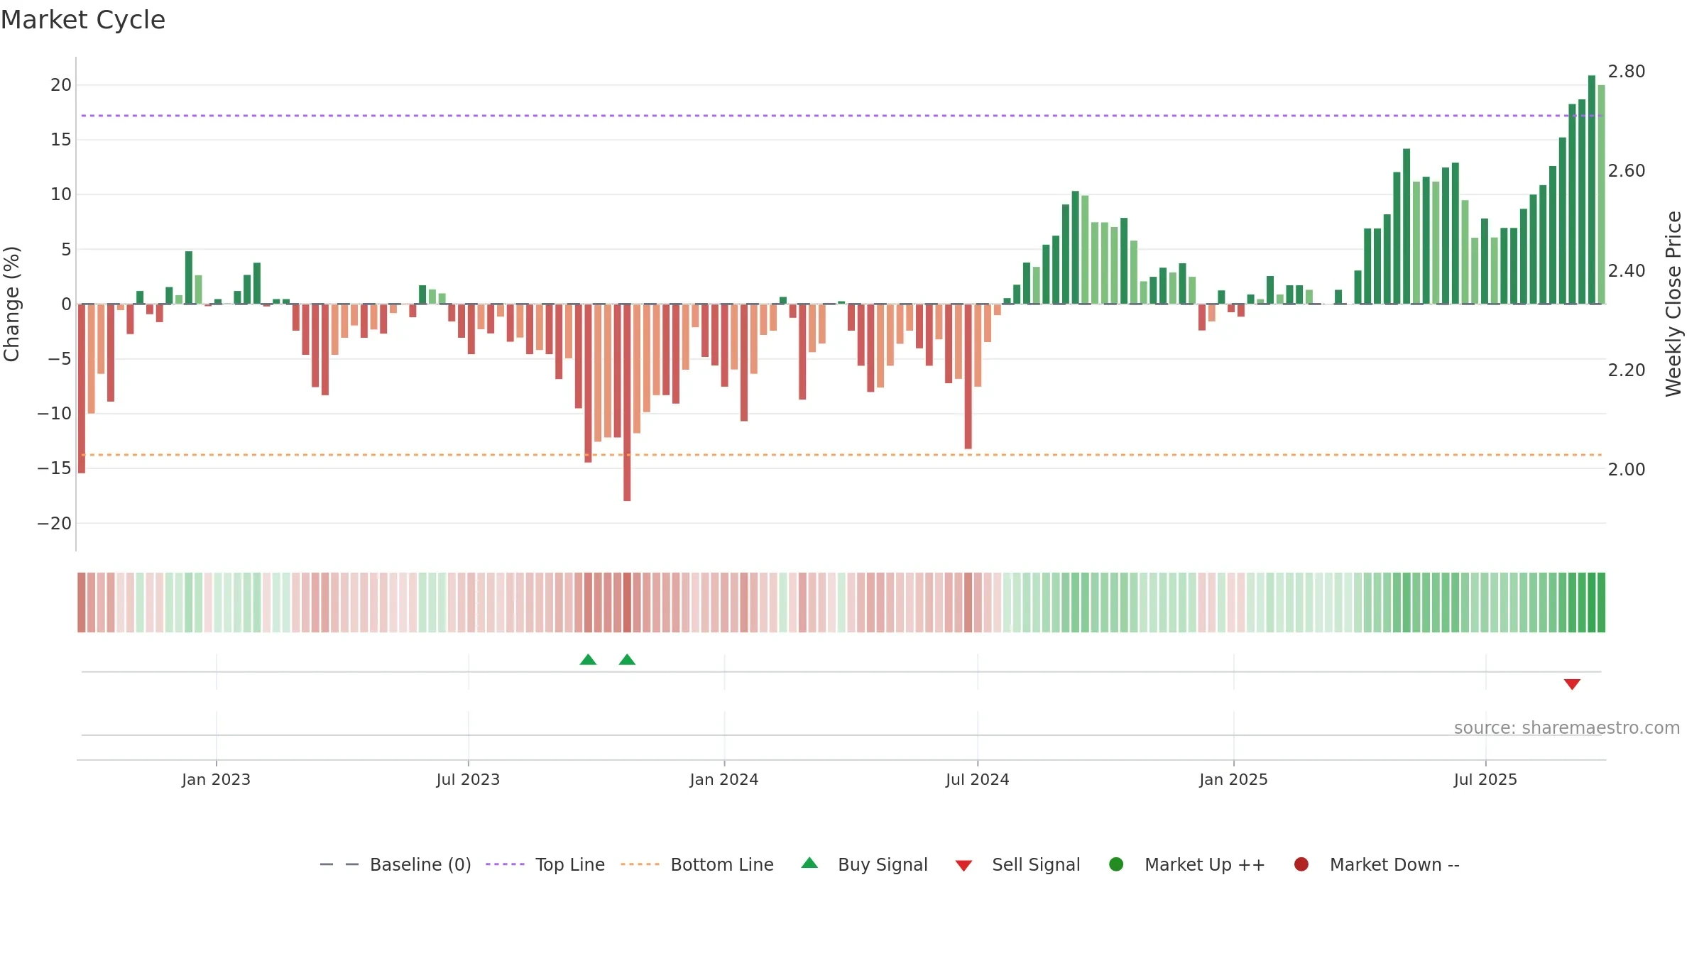Click the Market Cycle chart title
The width and height of the screenshot is (1704, 958).
point(83,20)
